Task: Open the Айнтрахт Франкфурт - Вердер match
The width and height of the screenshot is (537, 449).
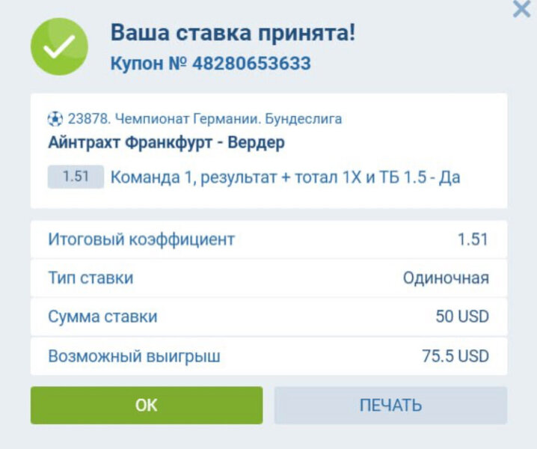Action: tap(166, 142)
